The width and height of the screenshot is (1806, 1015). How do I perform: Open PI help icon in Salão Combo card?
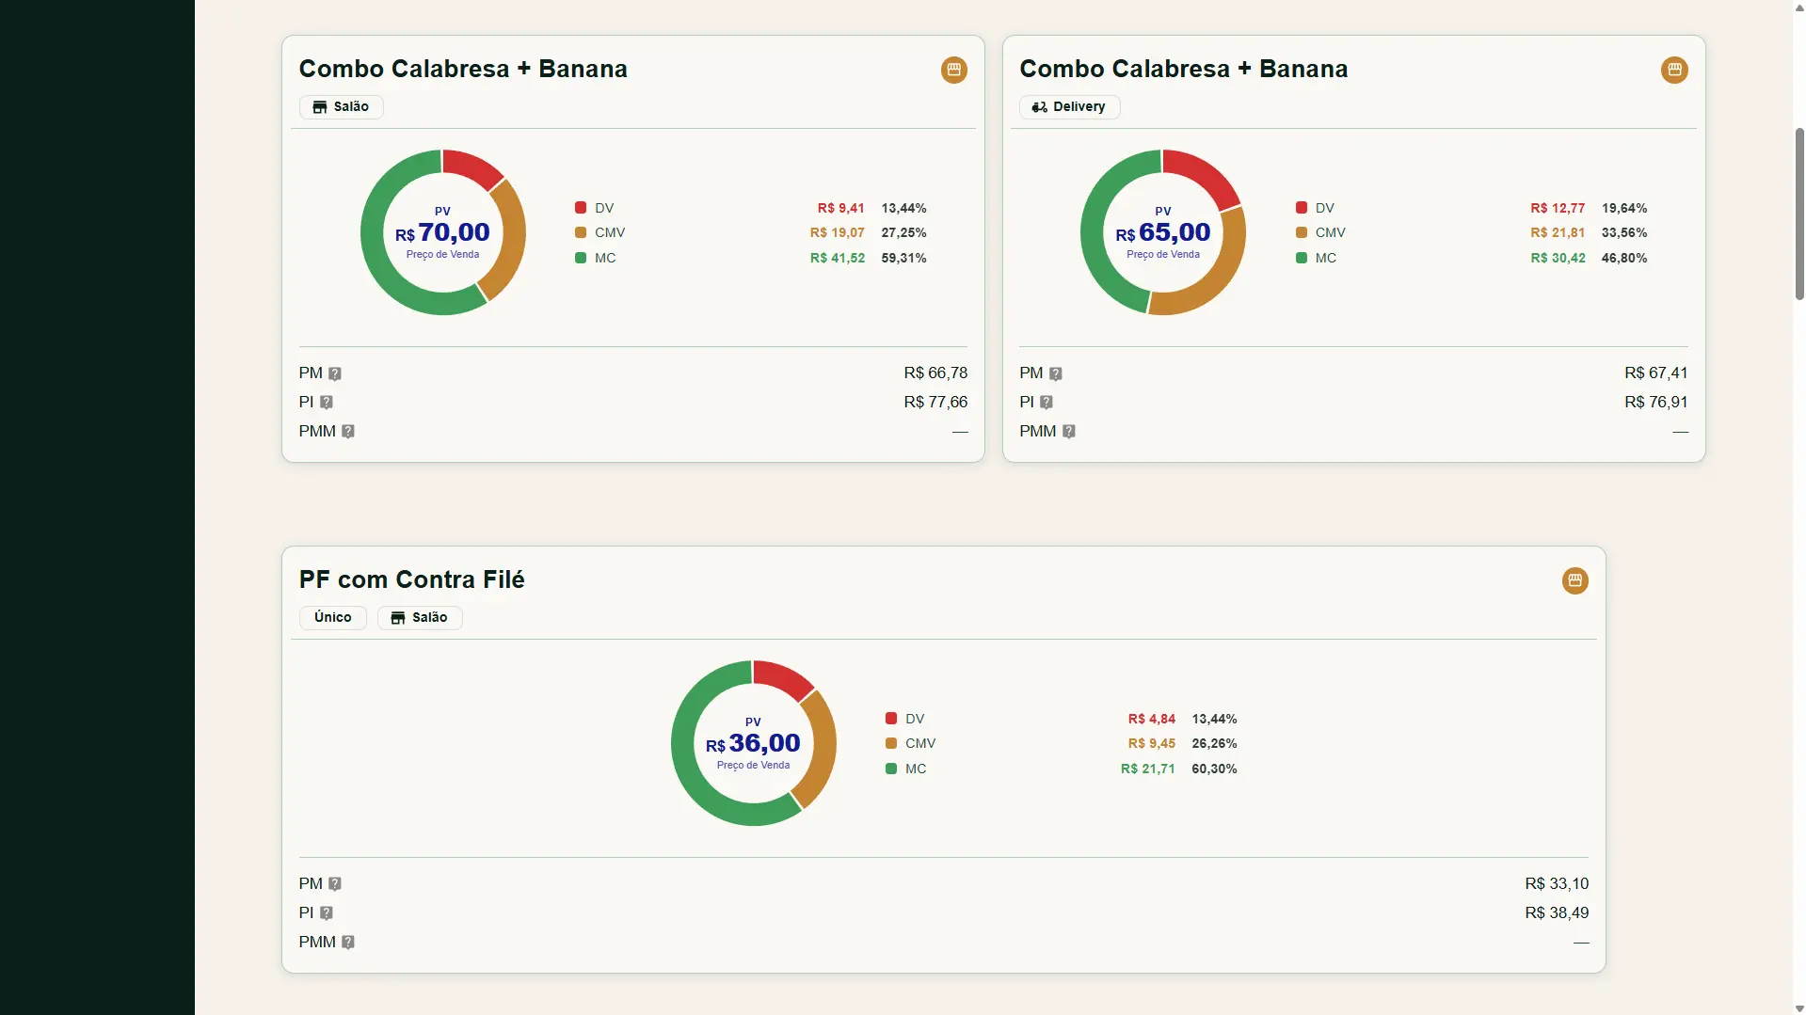tap(326, 402)
